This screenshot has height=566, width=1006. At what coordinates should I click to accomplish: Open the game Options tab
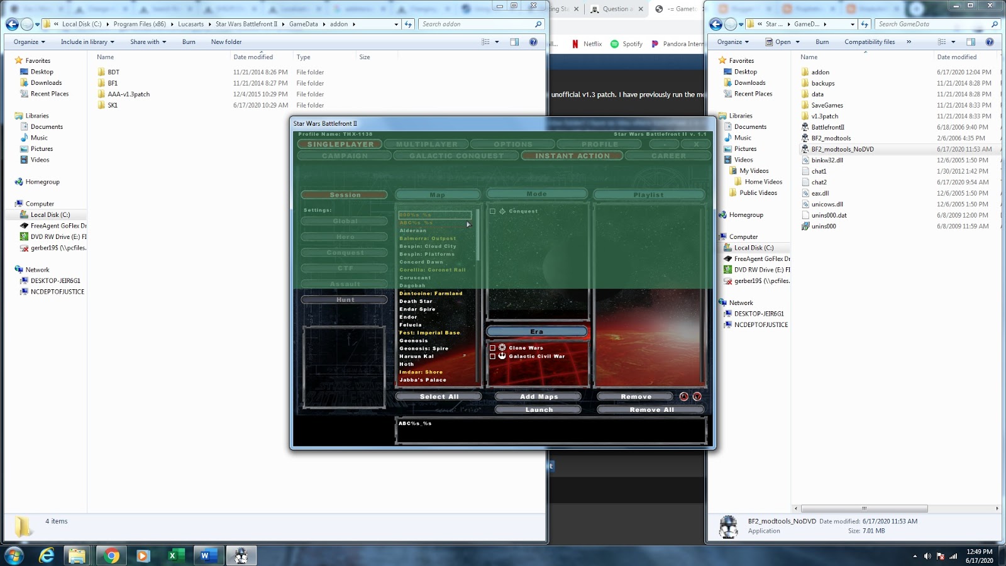point(513,144)
